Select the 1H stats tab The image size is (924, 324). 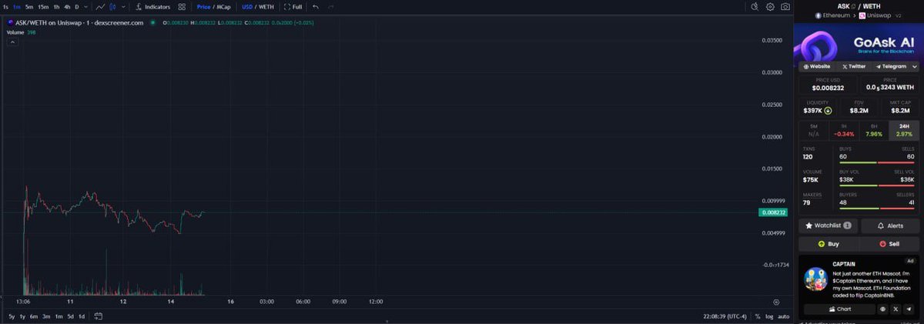click(844, 129)
